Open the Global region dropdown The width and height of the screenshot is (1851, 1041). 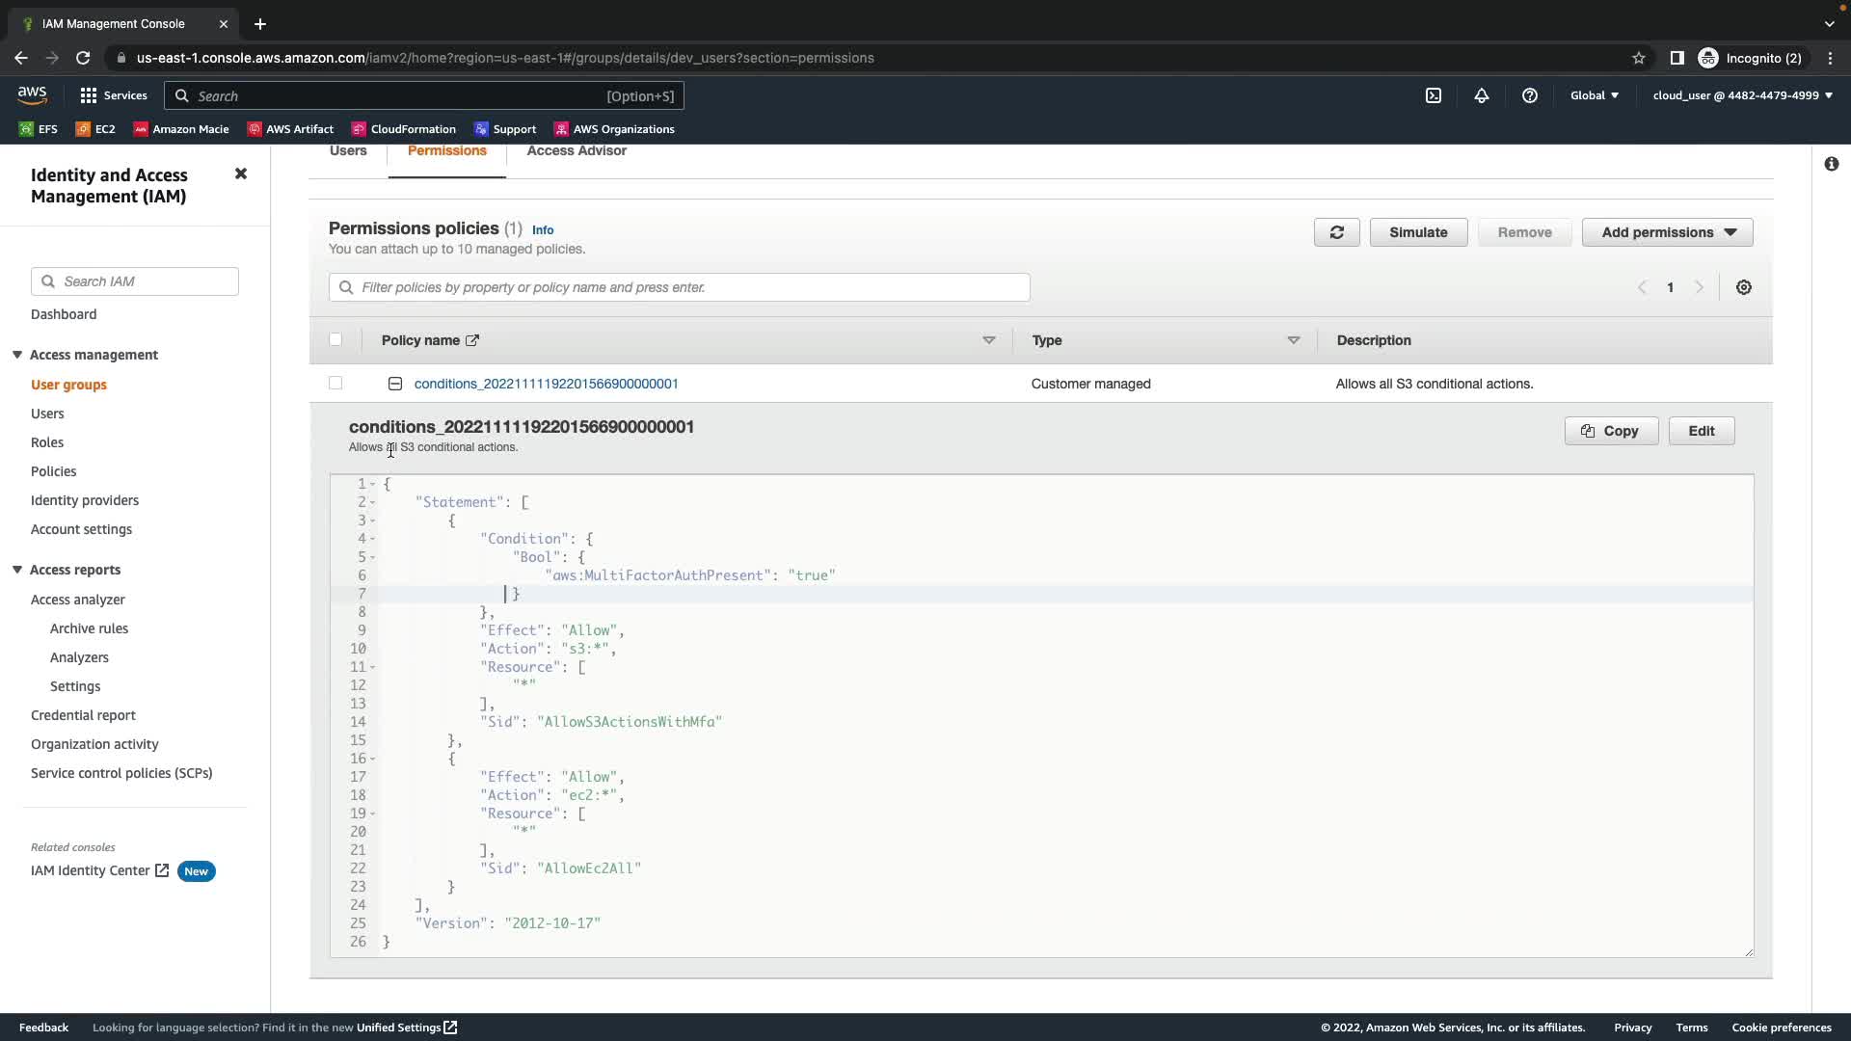1594,95
